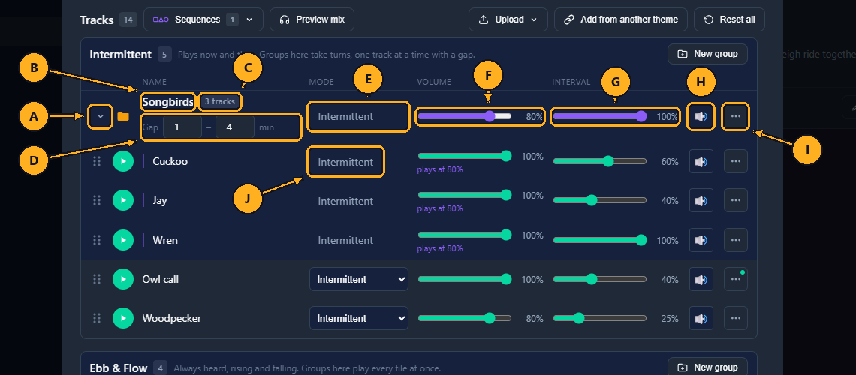Play the Owl call track

tap(123, 279)
